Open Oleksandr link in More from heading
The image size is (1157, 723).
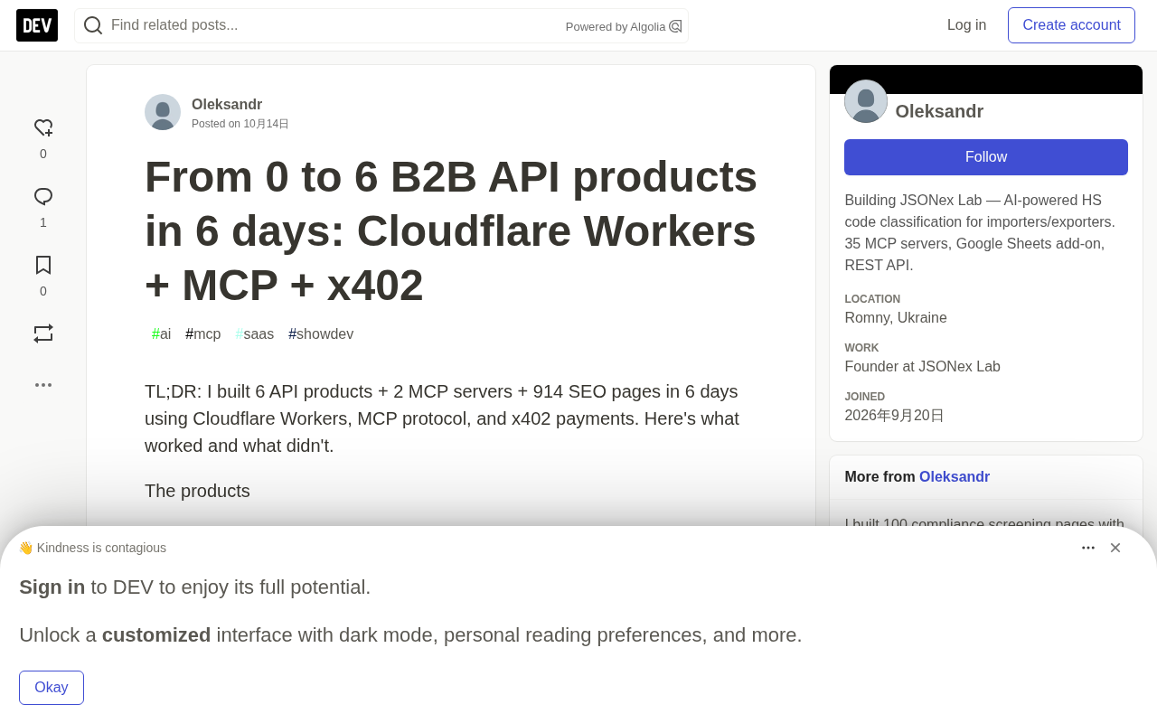[955, 477]
